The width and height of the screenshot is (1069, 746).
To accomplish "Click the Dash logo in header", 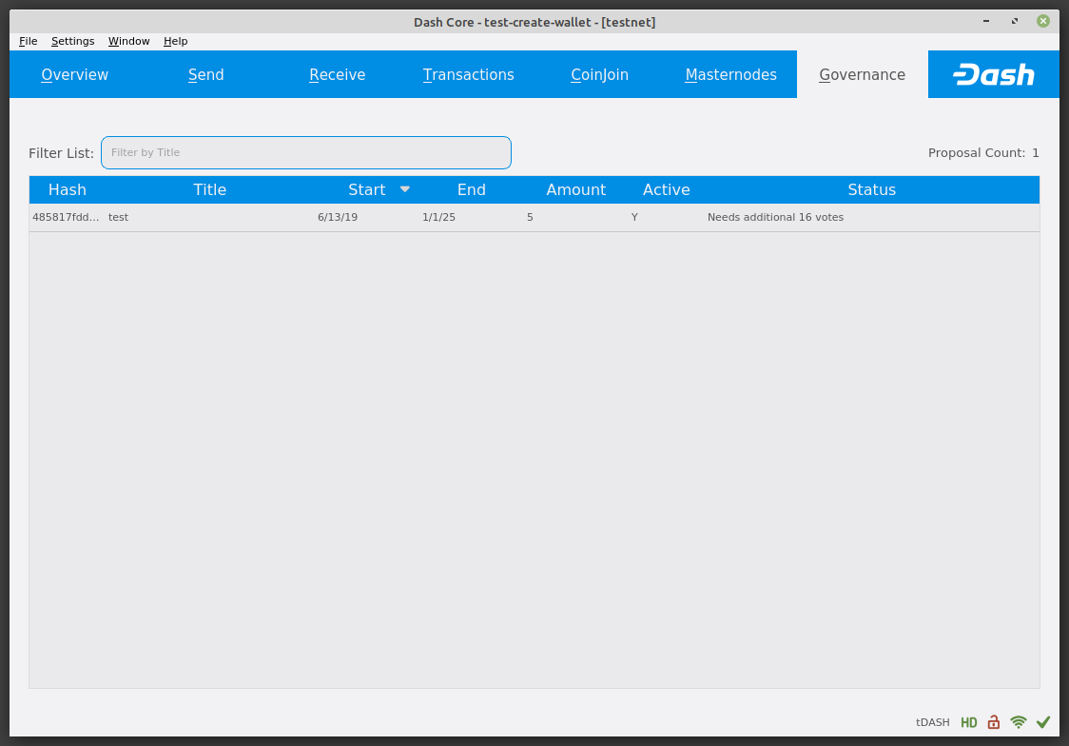I will pos(993,75).
